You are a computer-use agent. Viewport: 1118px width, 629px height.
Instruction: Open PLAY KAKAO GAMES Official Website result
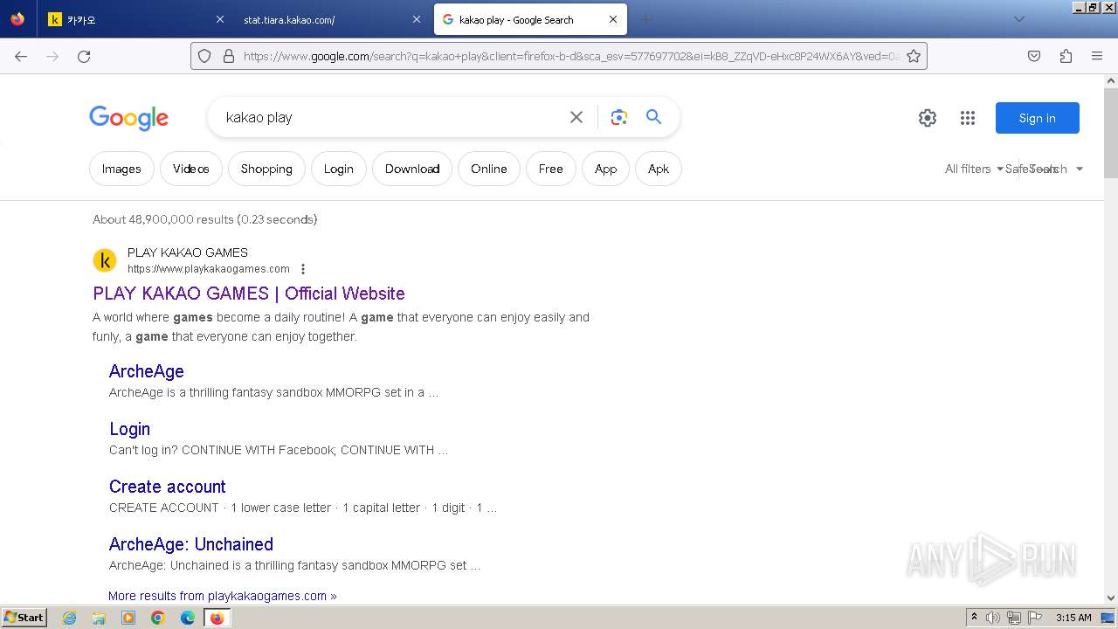[249, 294]
